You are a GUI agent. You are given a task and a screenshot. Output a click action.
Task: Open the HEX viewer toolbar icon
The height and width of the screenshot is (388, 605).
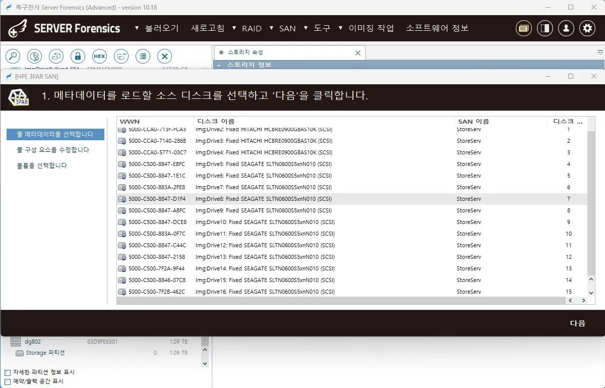click(x=99, y=56)
